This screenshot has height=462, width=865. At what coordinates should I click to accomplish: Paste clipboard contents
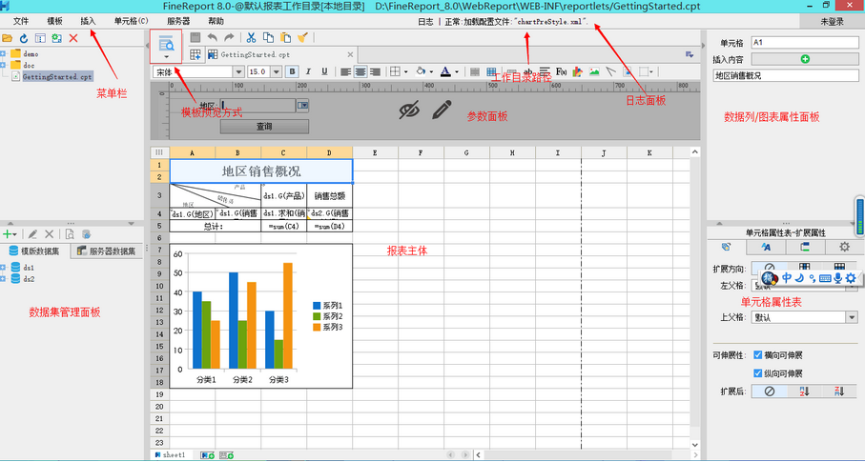[285, 37]
